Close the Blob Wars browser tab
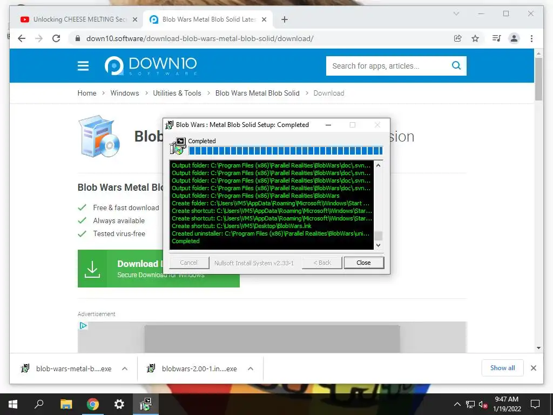The height and width of the screenshot is (415, 553). (264, 19)
